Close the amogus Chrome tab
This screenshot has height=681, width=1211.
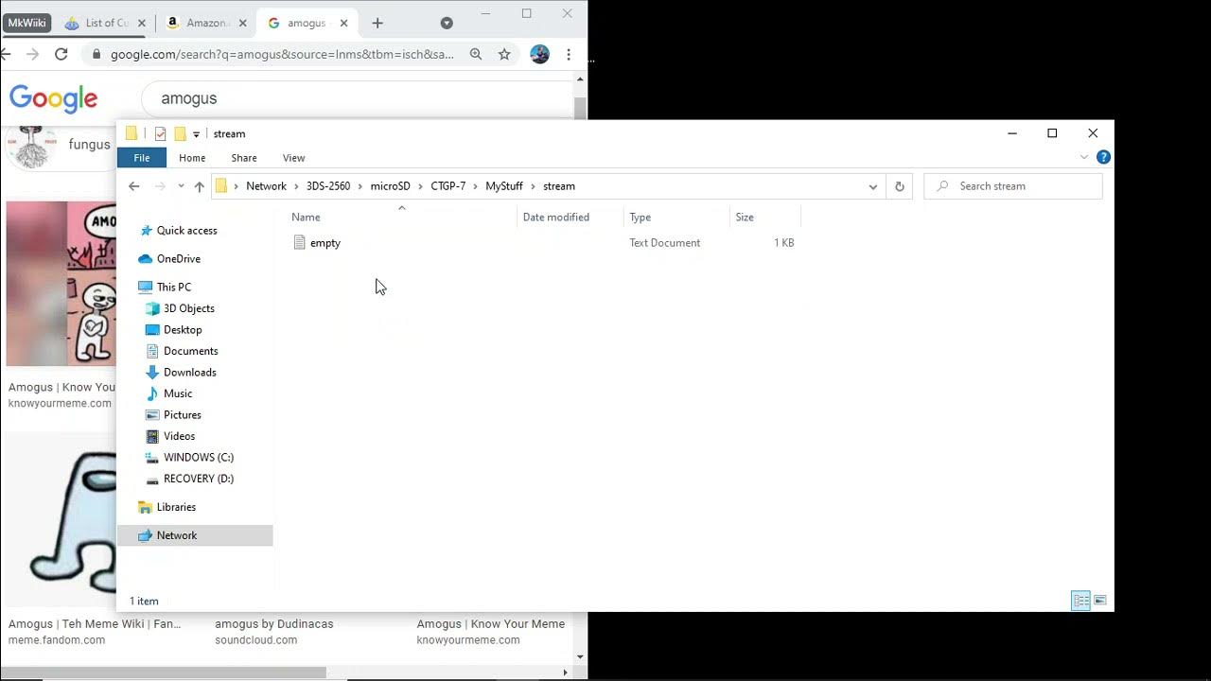[343, 23]
